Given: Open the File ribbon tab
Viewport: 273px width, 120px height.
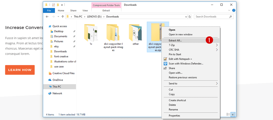Looking at the screenshot, I should tap(49, 10).
